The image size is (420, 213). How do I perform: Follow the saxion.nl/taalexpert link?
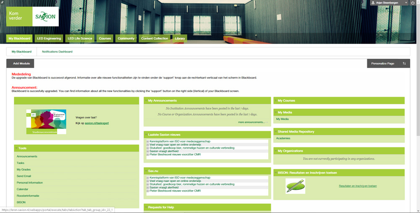(97, 123)
